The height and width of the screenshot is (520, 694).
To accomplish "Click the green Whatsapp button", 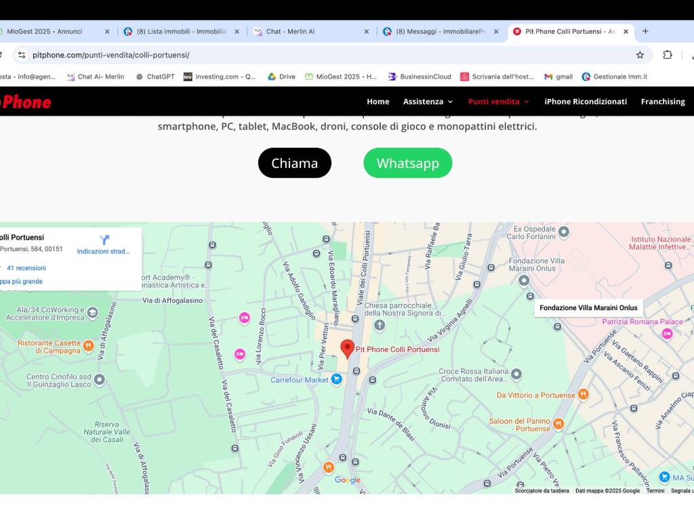I will click(x=407, y=162).
